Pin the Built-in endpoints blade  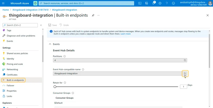pos(93,15)
